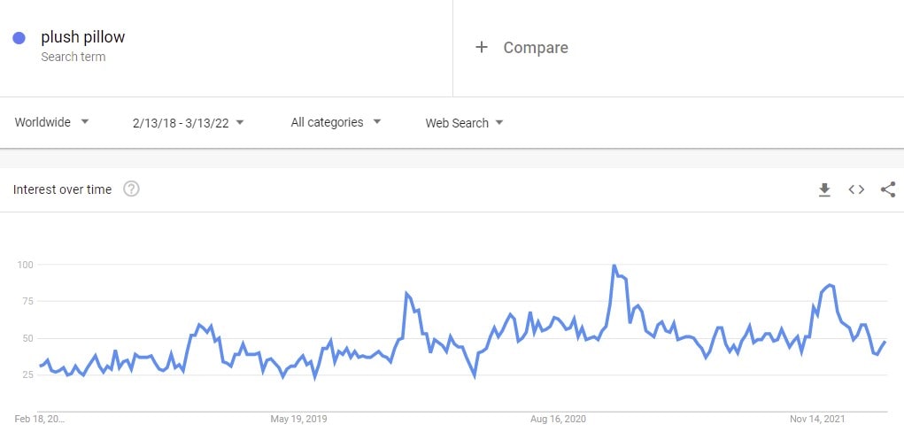904x432 pixels.
Task: Click the Interest over time heading
Action: coord(62,189)
